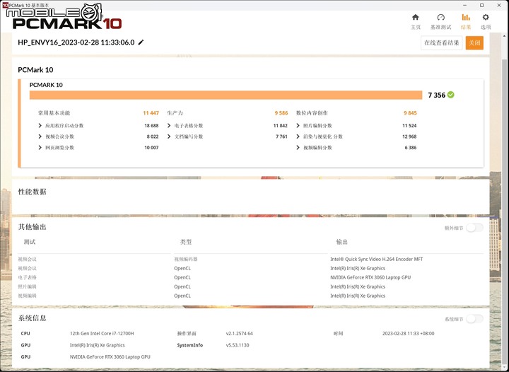Screen dimensions: 509x372
Task: Minimize the PCMark 10 window
Action: point(464,5)
